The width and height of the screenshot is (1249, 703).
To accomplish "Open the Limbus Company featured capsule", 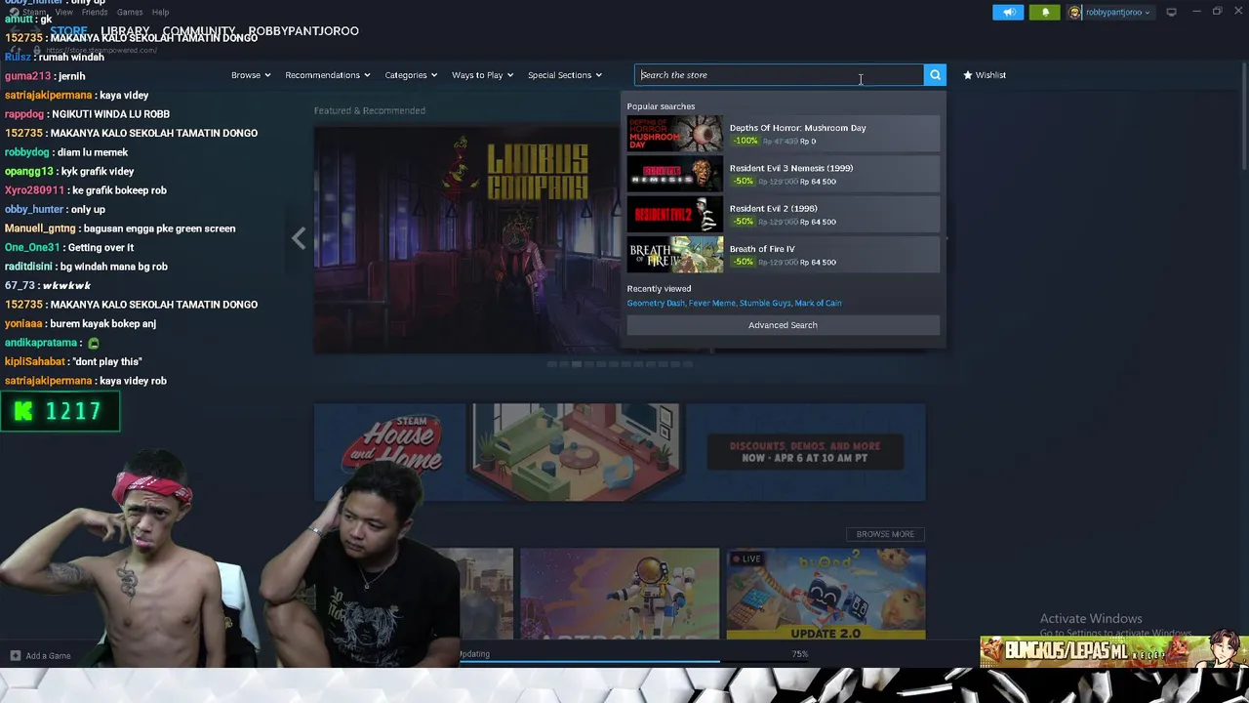I will tap(466, 239).
